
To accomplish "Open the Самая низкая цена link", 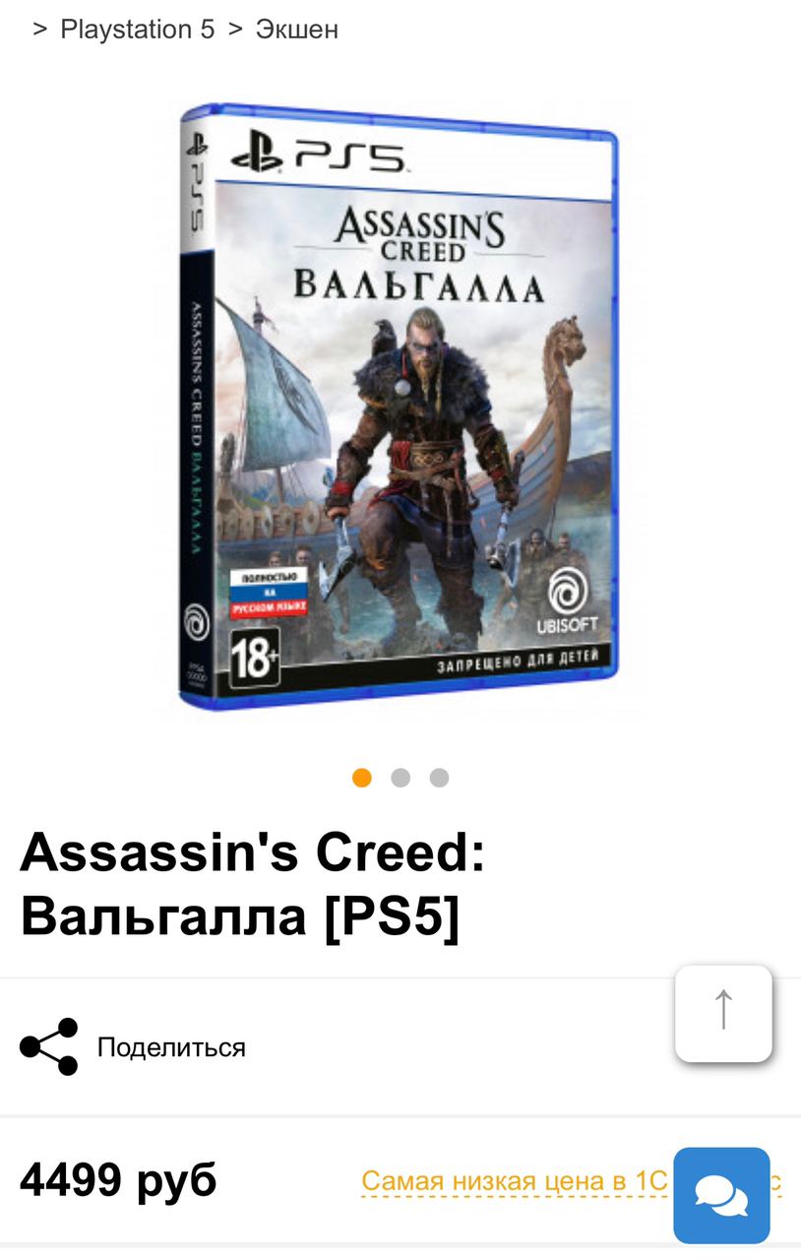I will [572, 1180].
